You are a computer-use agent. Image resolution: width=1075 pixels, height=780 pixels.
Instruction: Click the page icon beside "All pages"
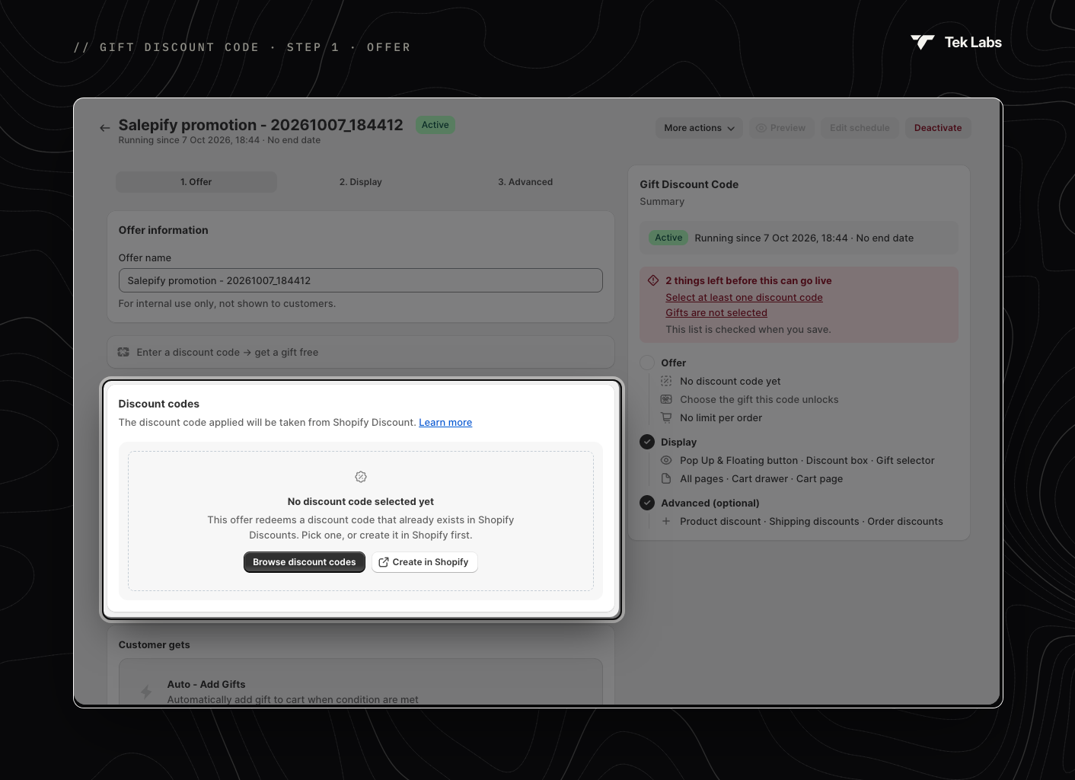[666, 478]
